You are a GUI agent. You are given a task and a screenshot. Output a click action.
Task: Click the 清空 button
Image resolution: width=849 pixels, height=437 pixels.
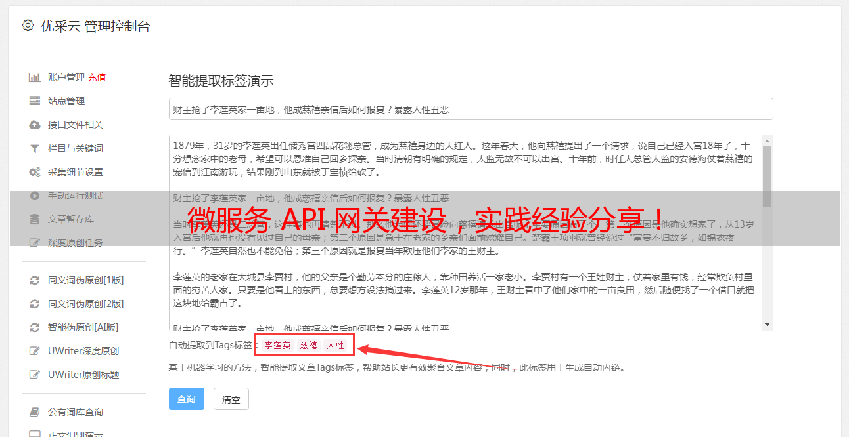(231, 399)
